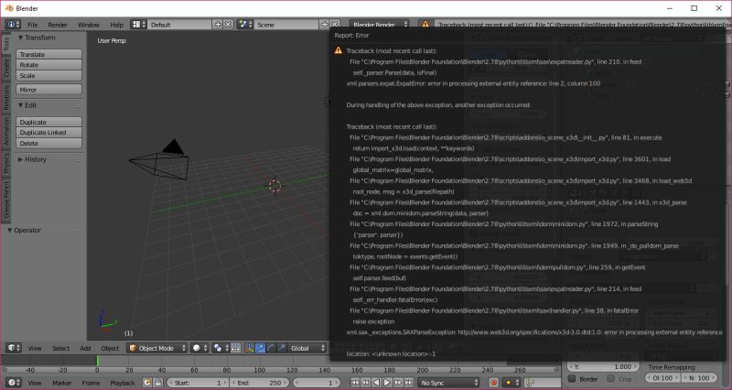Open the Render menu

58,25
